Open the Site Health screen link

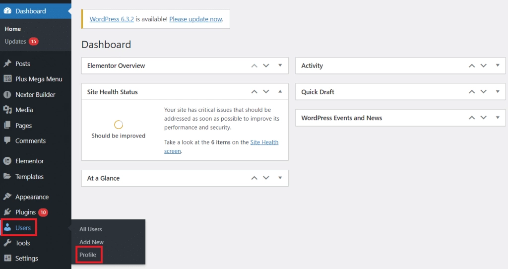(221, 146)
